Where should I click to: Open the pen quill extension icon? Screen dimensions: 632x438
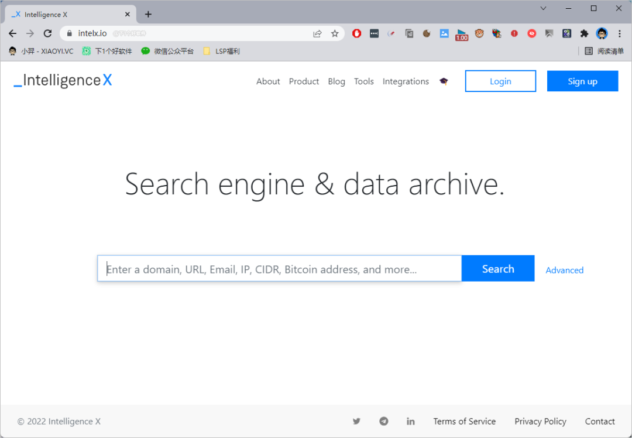391,33
